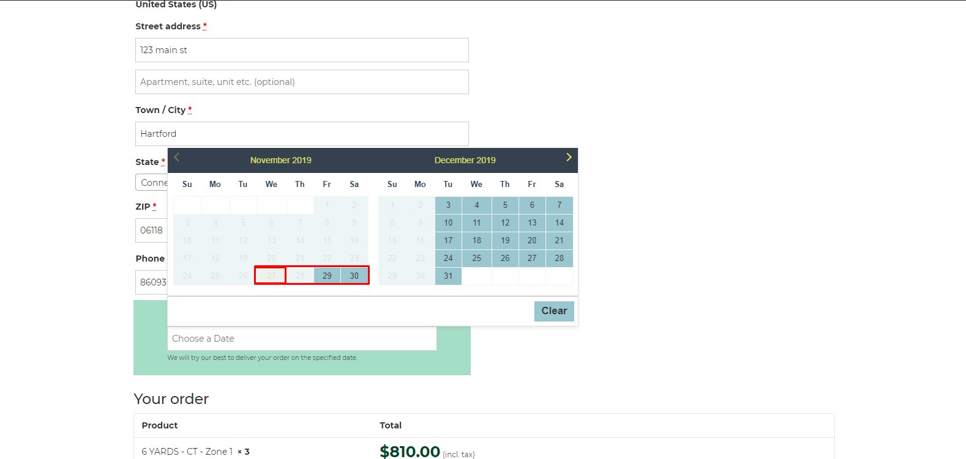Select December 6 in the calendar
The image size is (966, 459).
(x=532, y=205)
